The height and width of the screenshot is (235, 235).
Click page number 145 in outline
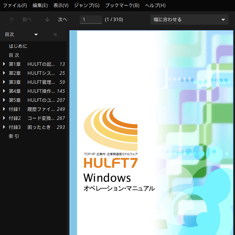(61, 91)
